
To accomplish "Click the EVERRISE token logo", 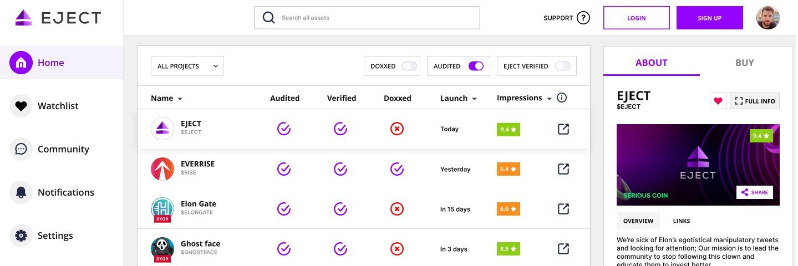I will point(162,169).
